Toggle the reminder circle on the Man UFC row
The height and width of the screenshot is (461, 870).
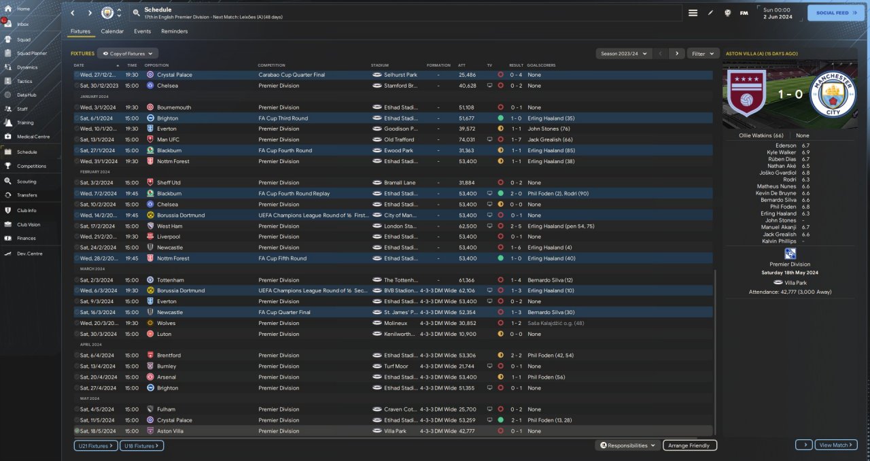[x=77, y=139]
